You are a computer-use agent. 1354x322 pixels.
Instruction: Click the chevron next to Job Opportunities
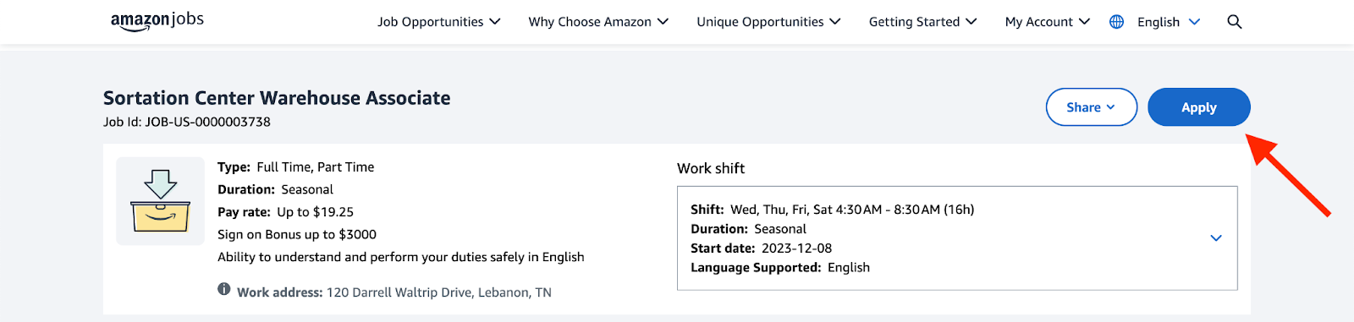495,22
